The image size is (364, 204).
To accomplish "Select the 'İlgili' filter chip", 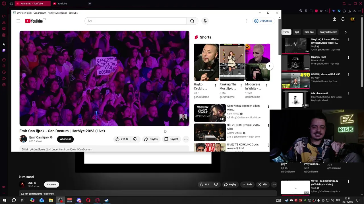I will coord(297,32).
